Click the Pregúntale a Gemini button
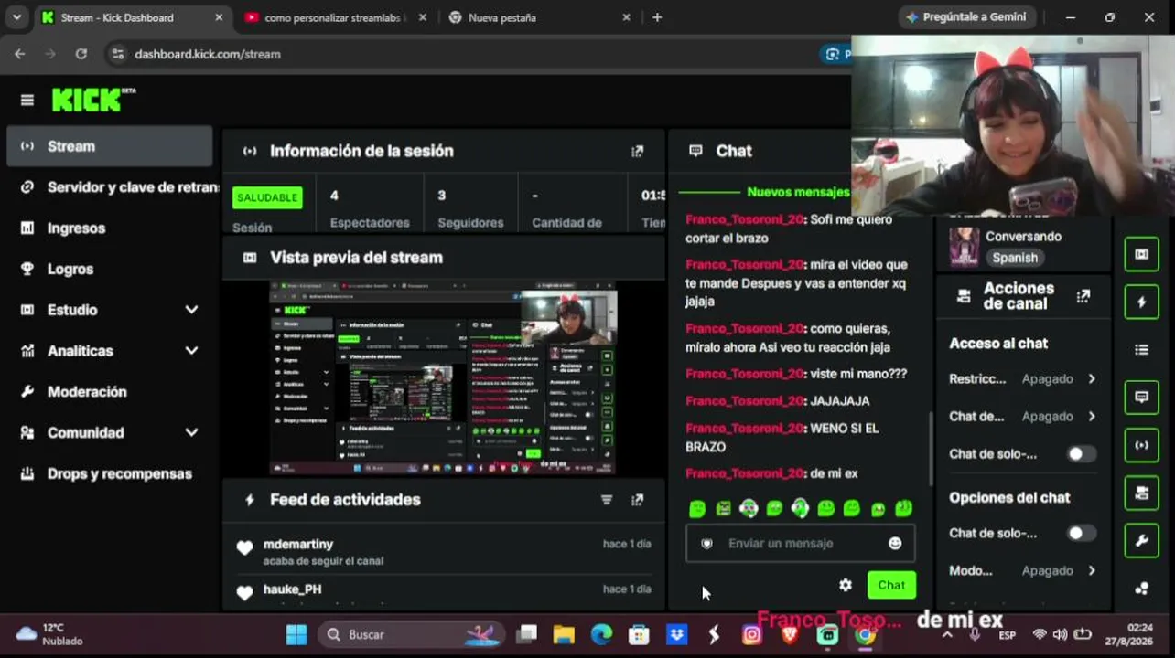Image resolution: width=1175 pixels, height=658 pixels. click(966, 17)
